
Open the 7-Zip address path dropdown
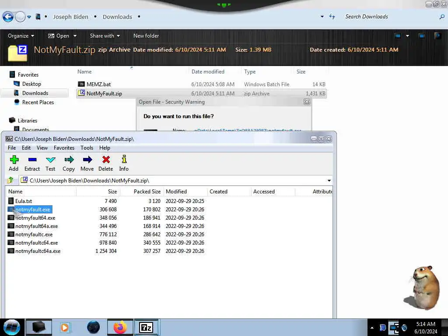(x=329, y=181)
